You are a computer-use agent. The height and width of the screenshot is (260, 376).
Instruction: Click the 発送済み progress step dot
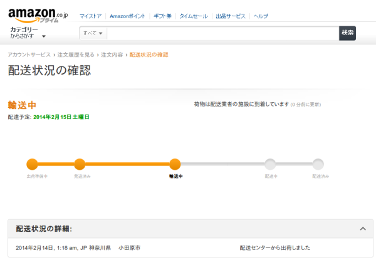[80, 165]
